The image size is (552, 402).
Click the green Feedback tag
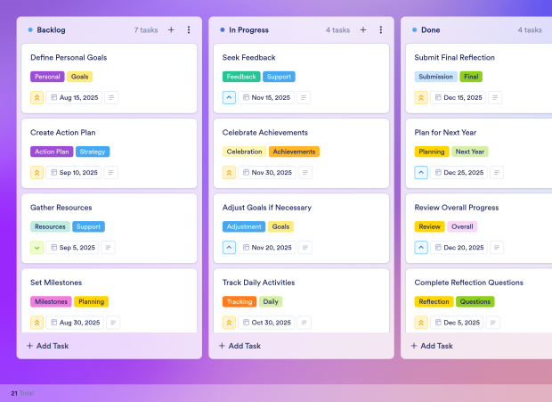click(x=241, y=77)
